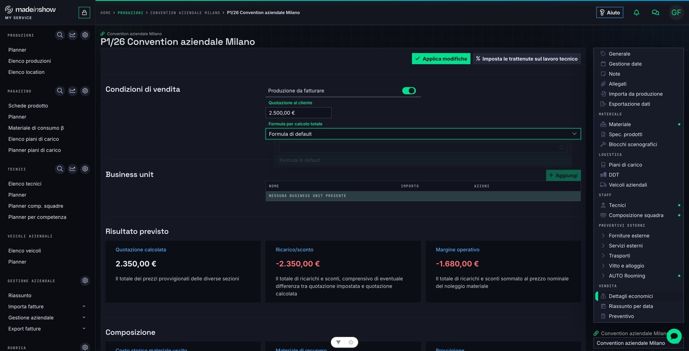This screenshot has width=689, height=351.
Task: Open Elenco produzioni in left sidebar
Action: (29, 61)
